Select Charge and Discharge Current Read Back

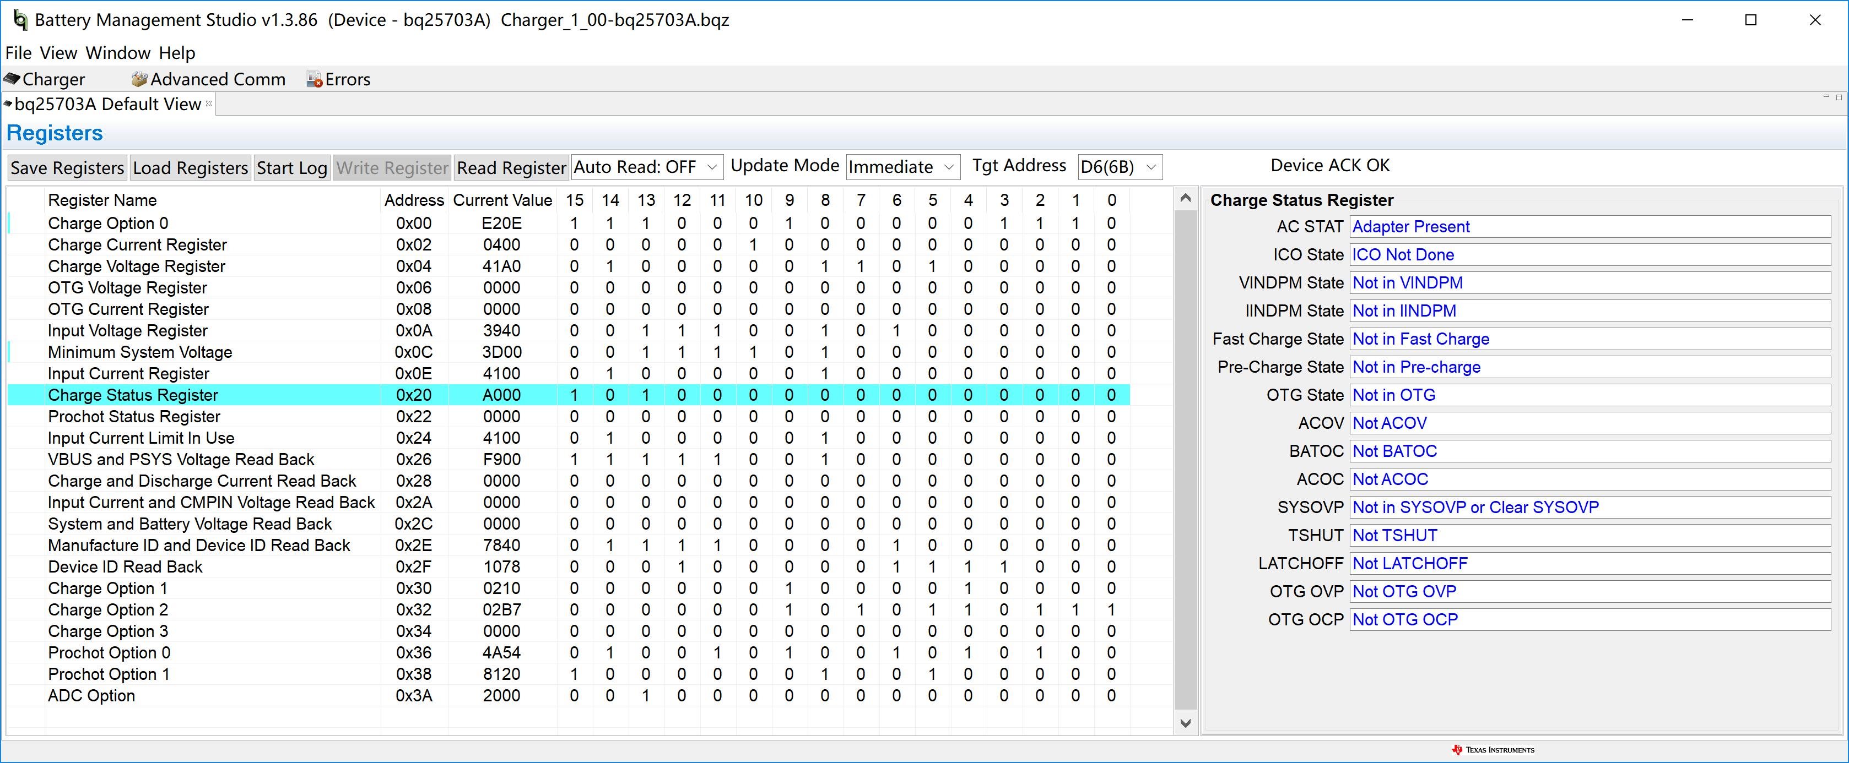tap(569, 481)
